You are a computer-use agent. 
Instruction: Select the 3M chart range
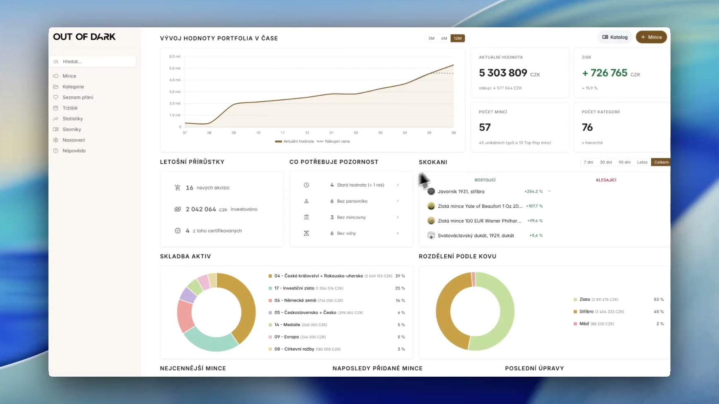pyautogui.click(x=432, y=38)
